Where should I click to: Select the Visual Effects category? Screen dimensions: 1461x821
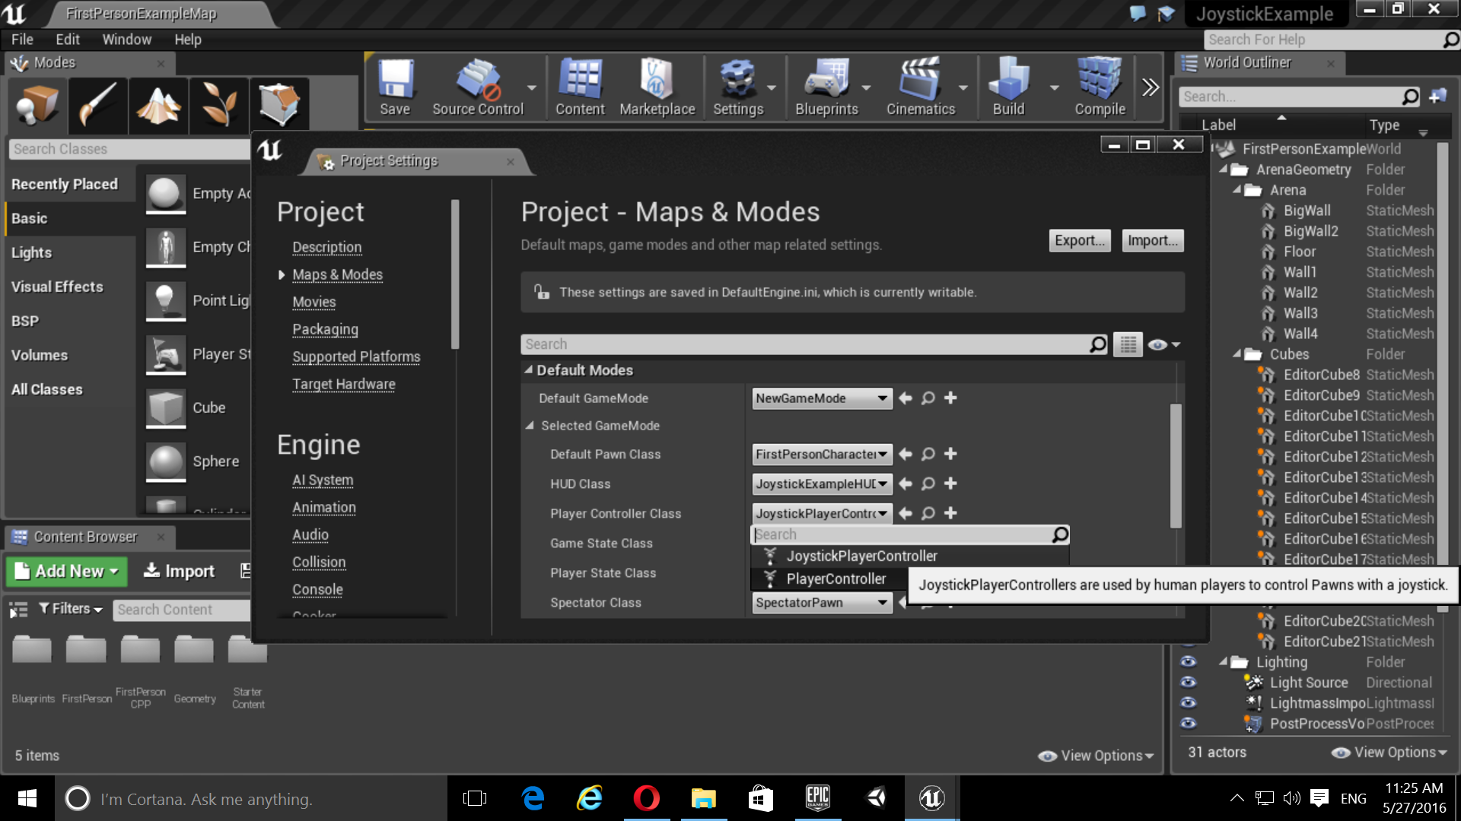[x=70, y=287]
